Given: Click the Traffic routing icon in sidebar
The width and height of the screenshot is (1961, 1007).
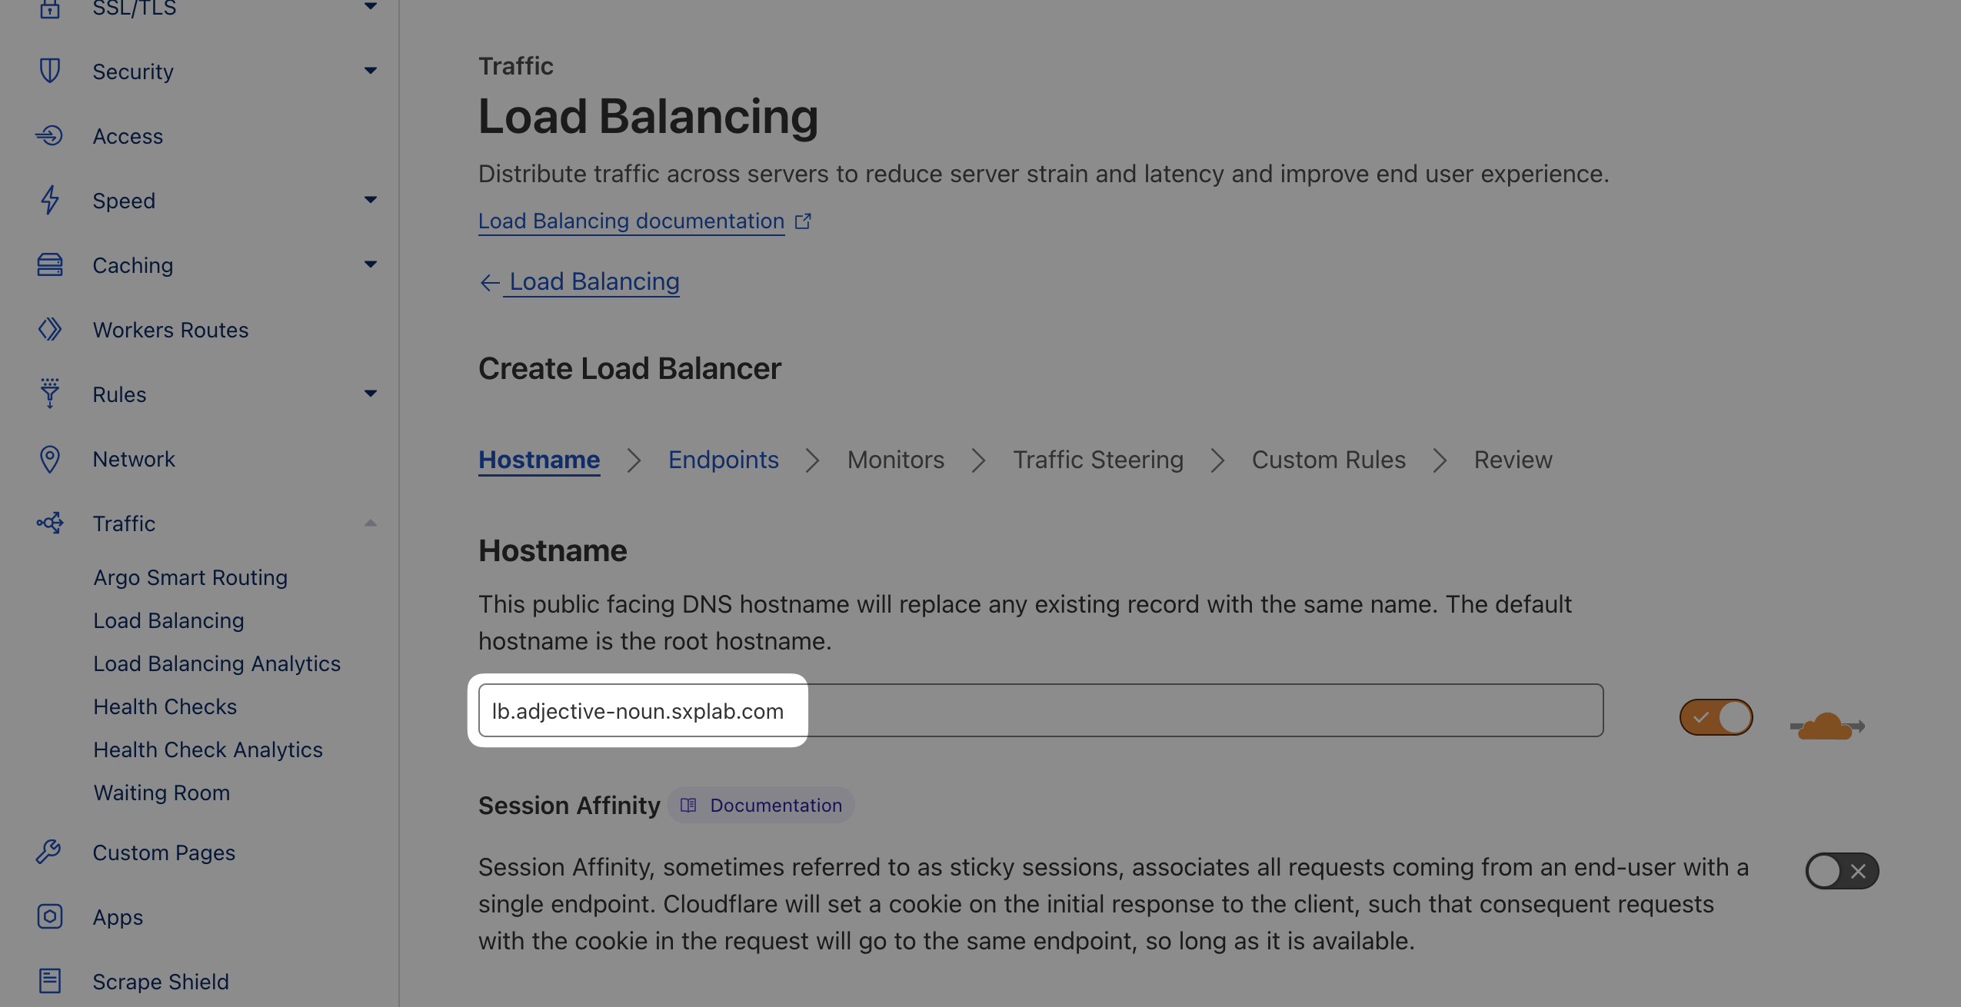Looking at the screenshot, I should tap(50, 523).
